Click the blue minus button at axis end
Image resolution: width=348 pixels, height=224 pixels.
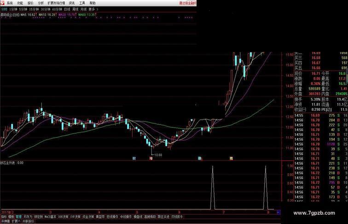(x=278, y=212)
